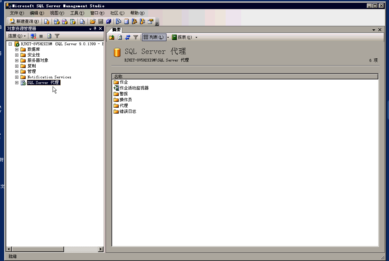
Task: Collapse the BJHIT-8V5H2XI9M server node
Action: tap(10, 44)
